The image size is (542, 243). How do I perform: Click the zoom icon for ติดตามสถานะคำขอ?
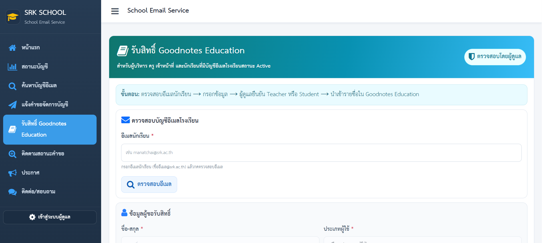point(12,154)
